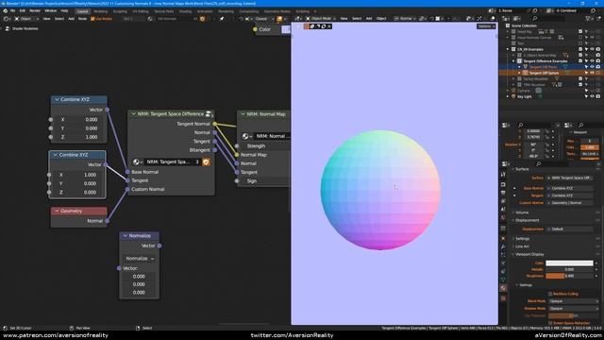This screenshot has height=340, width=604.
Task: Click the outliner filter funnel icon
Action: (588, 19)
